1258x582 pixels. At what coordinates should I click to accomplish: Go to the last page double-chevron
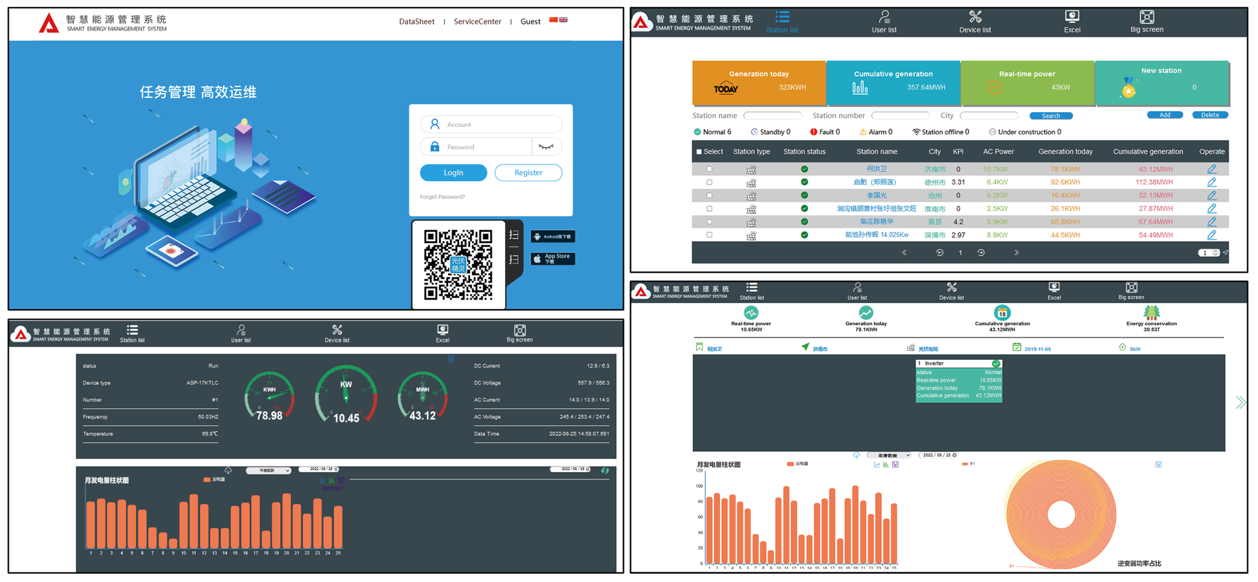click(1016, 253)
